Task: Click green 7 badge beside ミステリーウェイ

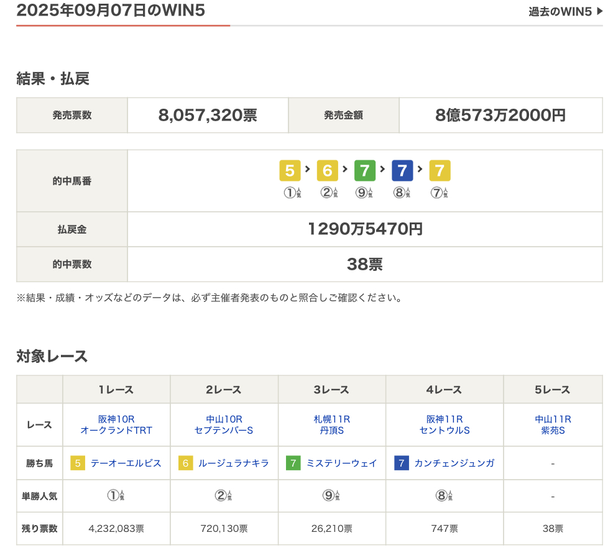Action: pos(293,463)
